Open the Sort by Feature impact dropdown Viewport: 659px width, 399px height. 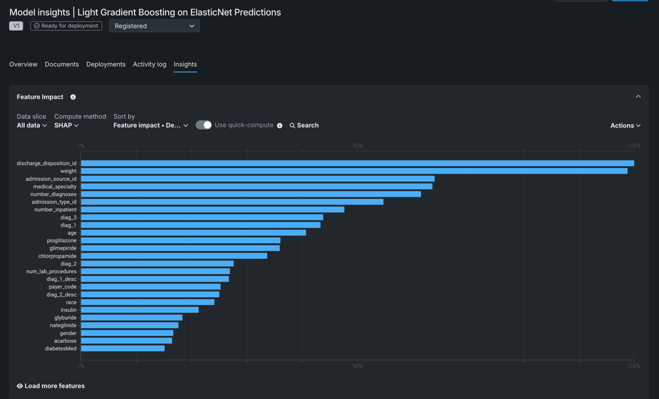pos(150,125)
